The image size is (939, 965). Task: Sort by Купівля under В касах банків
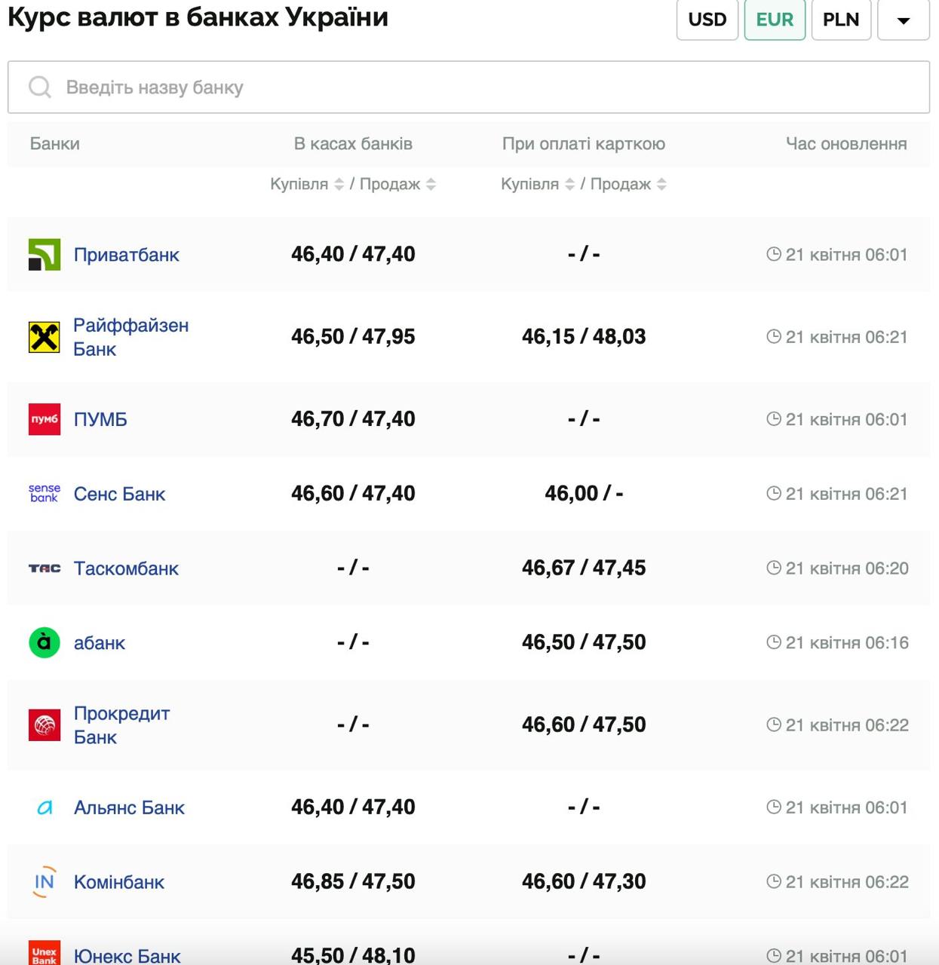pos(339,184)
